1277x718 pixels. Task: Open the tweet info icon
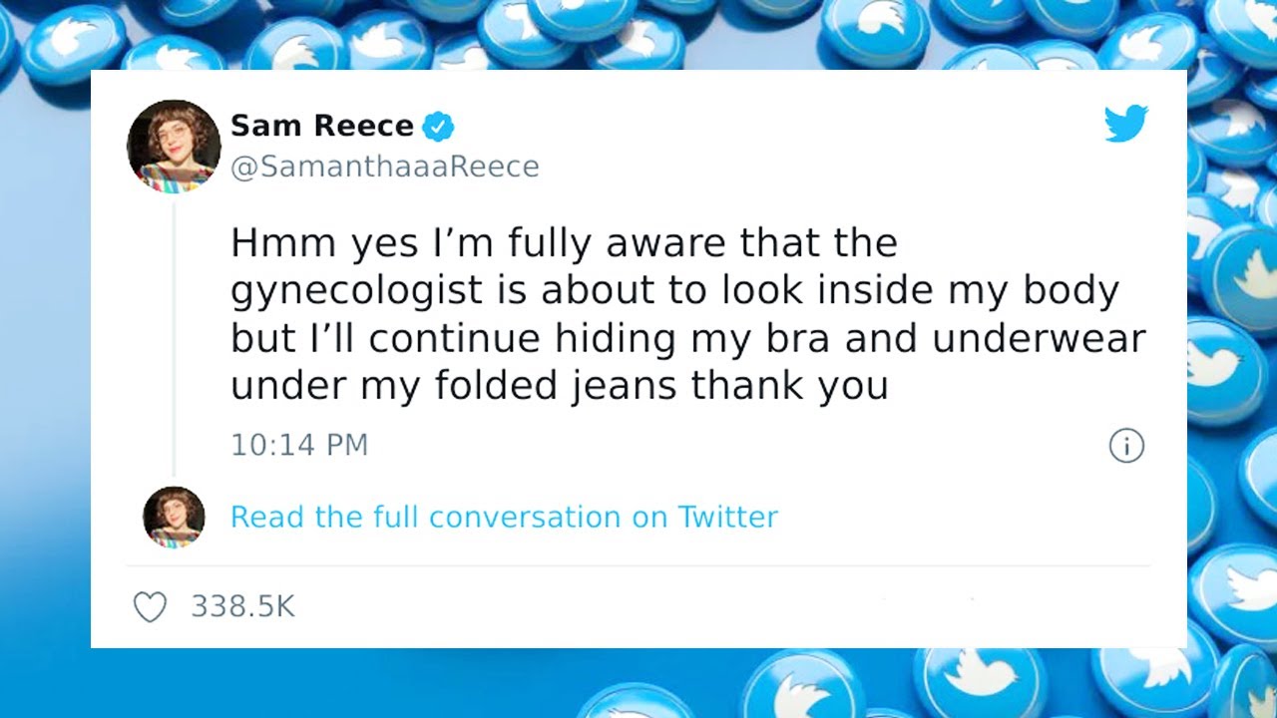point(1126,446)
